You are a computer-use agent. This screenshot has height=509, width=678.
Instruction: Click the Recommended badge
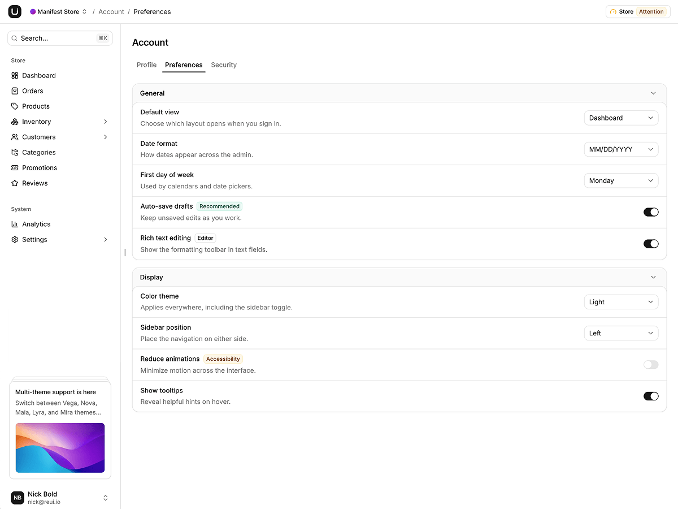click(x=220, y=206)
